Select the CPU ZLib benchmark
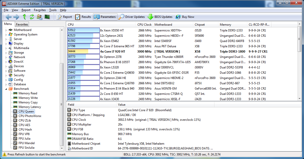 tap(25, 121)
